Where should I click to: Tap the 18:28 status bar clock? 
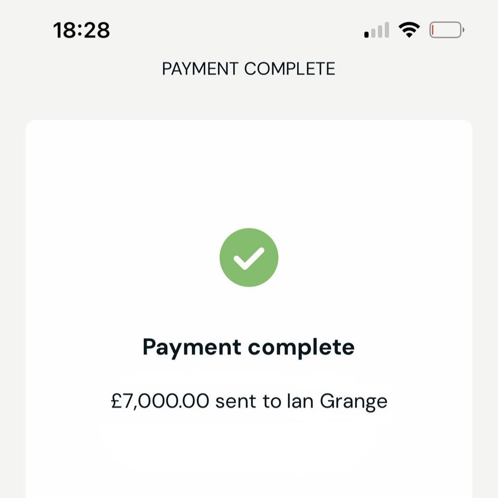click(82, 31)
